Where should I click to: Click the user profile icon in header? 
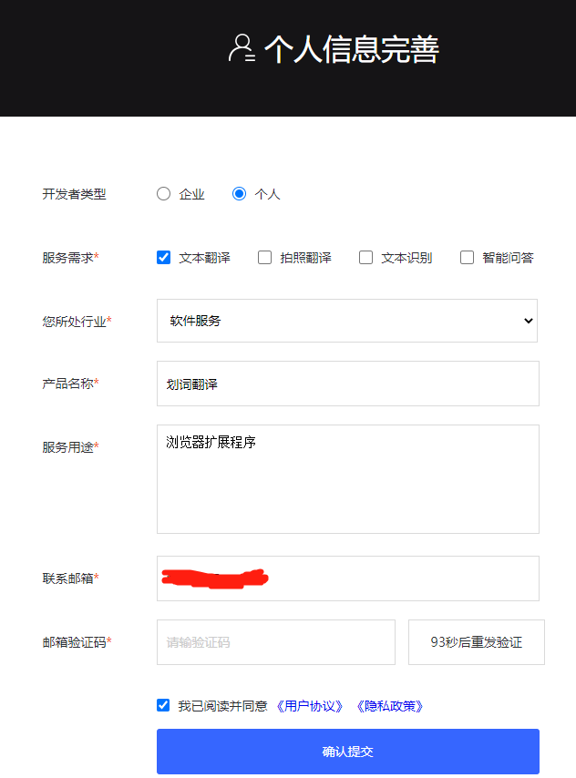click(x=242, y=47)
